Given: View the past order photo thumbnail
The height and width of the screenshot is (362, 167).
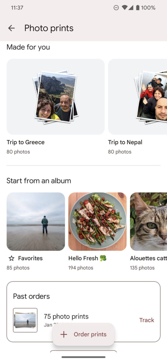Looking at the screenshot, I should tap(25, 320).
